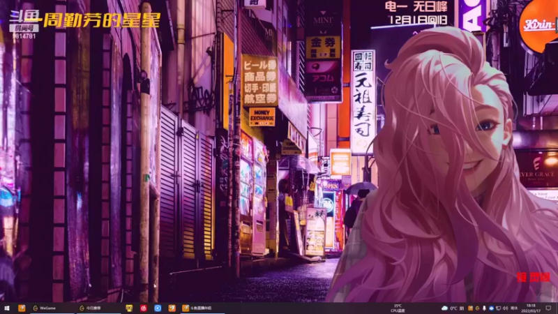Open the blue tray icon beside the microphone
This screenshot has height=314, width=558.
click(492, 308)
